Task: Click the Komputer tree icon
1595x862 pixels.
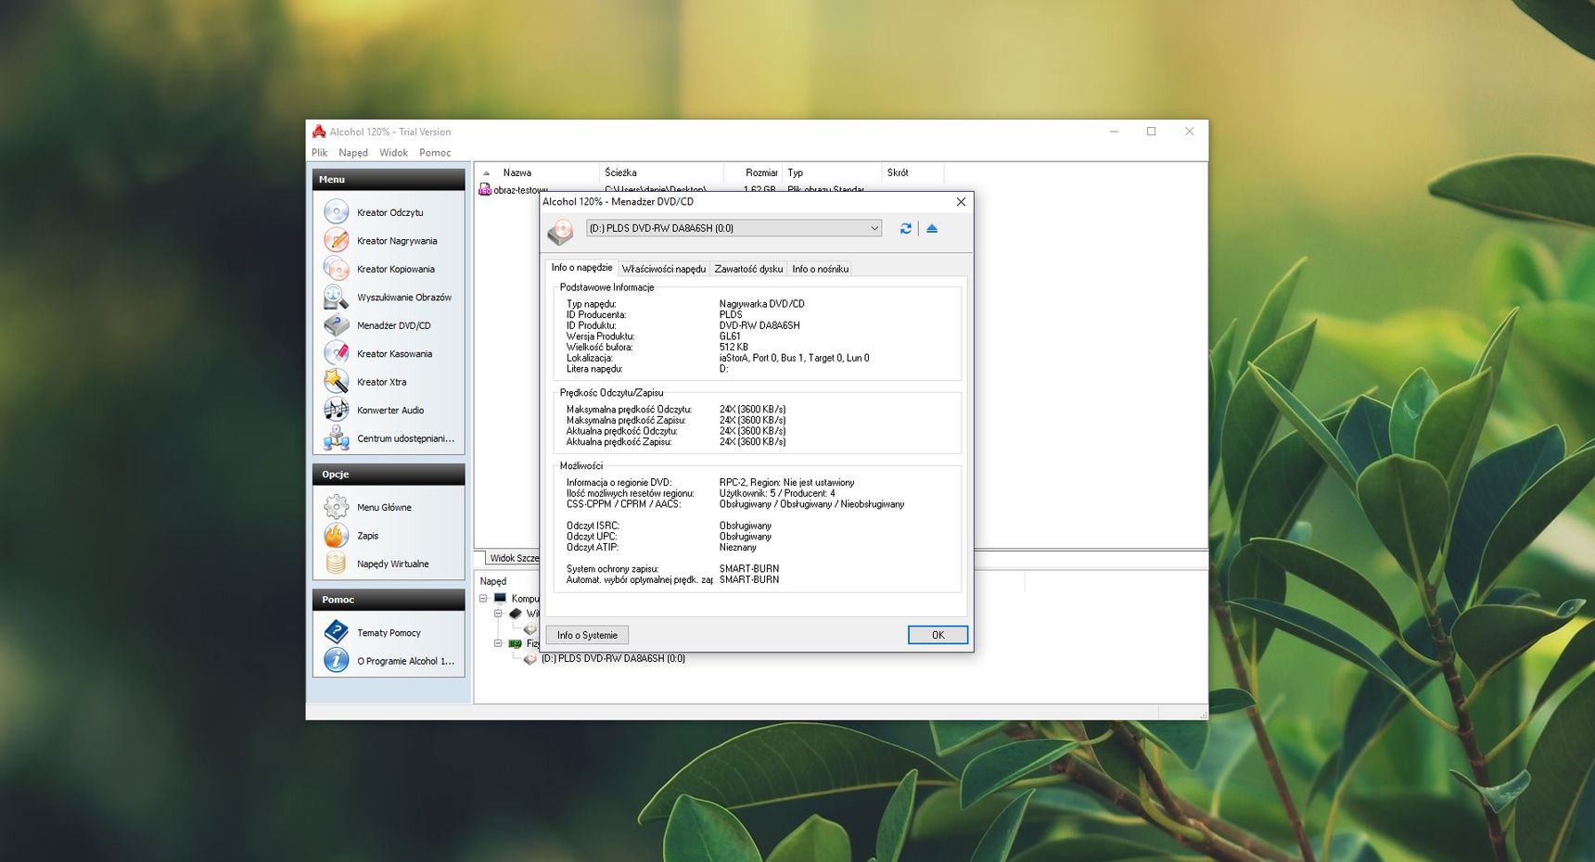Action: [500, 599]
